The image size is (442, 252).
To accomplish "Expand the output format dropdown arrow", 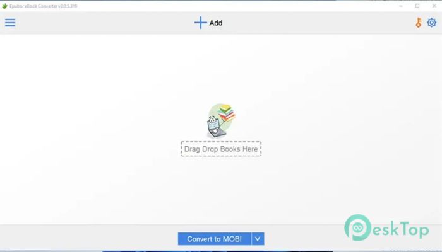I will pos(258,239).
